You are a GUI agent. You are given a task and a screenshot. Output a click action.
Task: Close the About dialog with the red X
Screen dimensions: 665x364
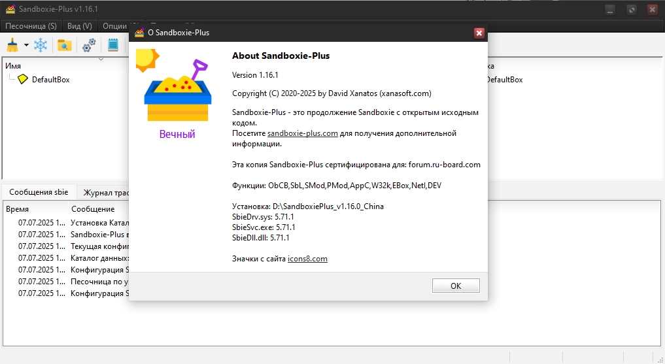[479, 33]
